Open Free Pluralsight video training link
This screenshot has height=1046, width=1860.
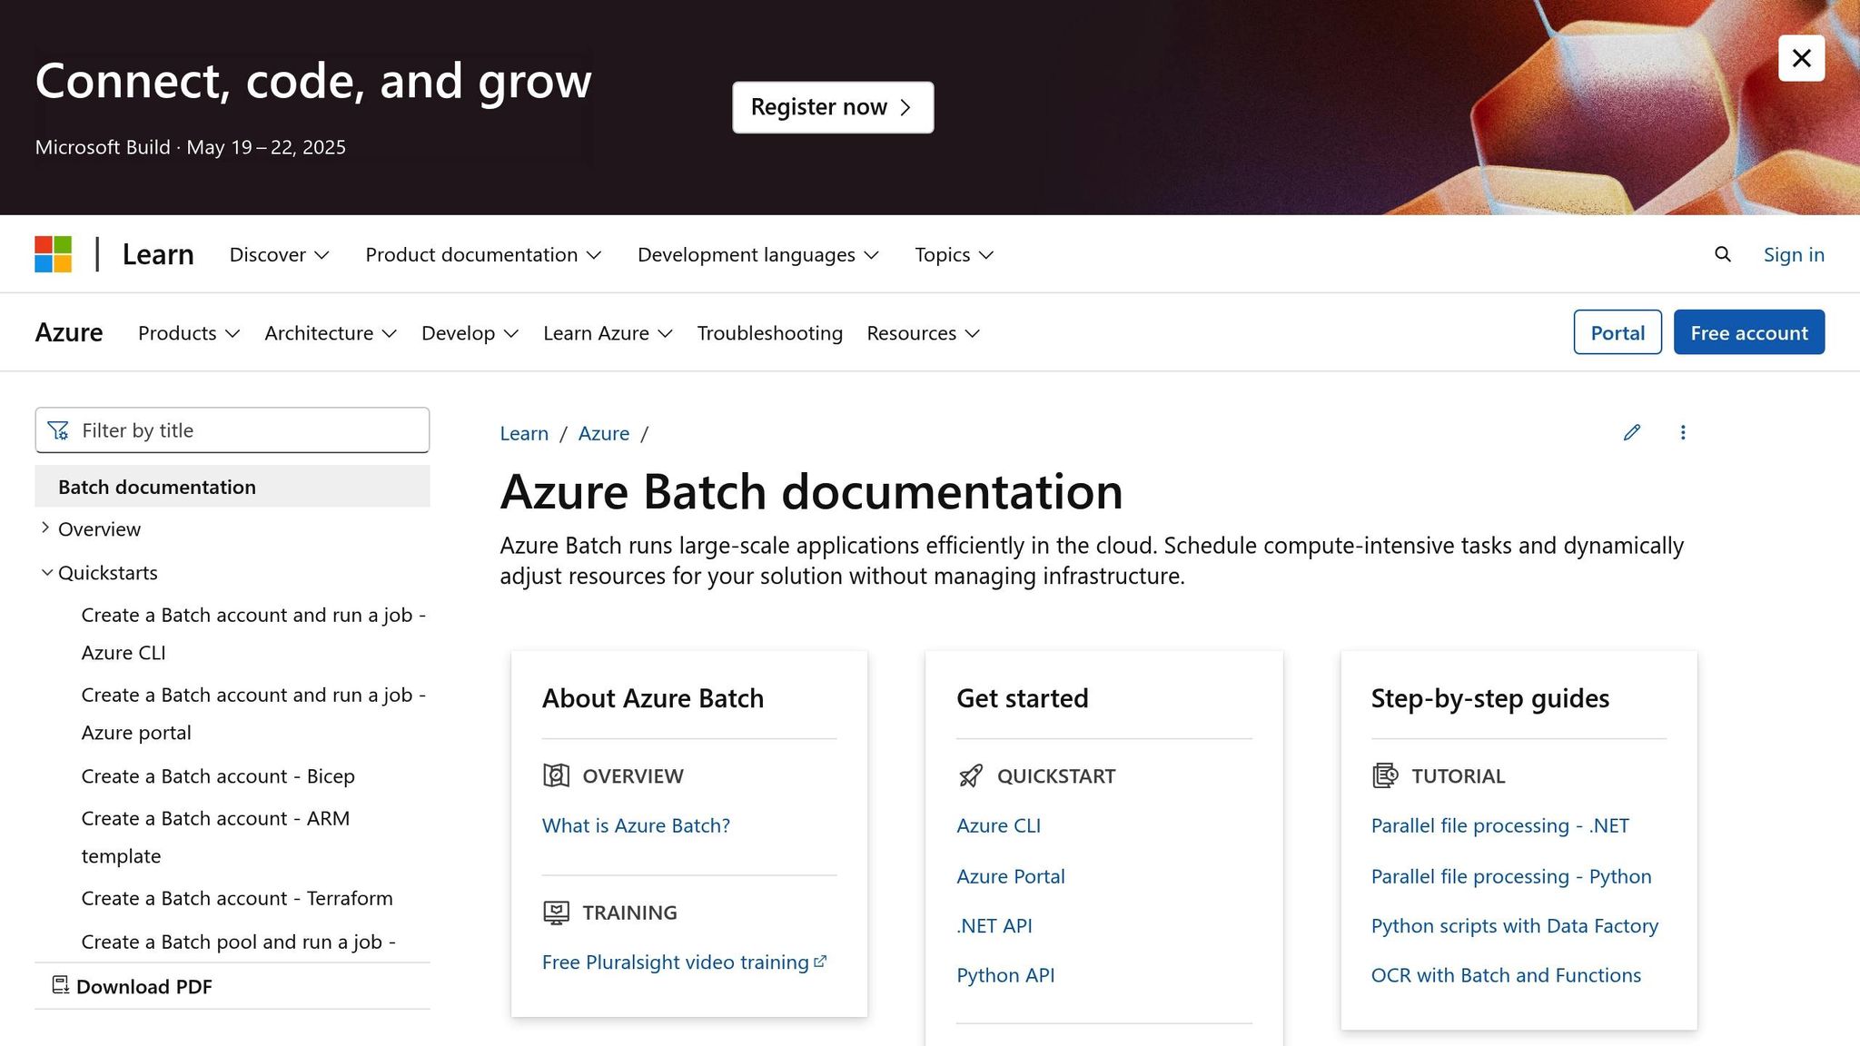tap(675, 962)
